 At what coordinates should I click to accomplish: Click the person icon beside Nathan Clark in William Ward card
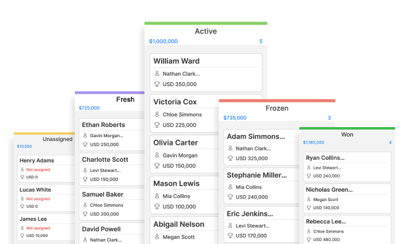coord(157,73)
